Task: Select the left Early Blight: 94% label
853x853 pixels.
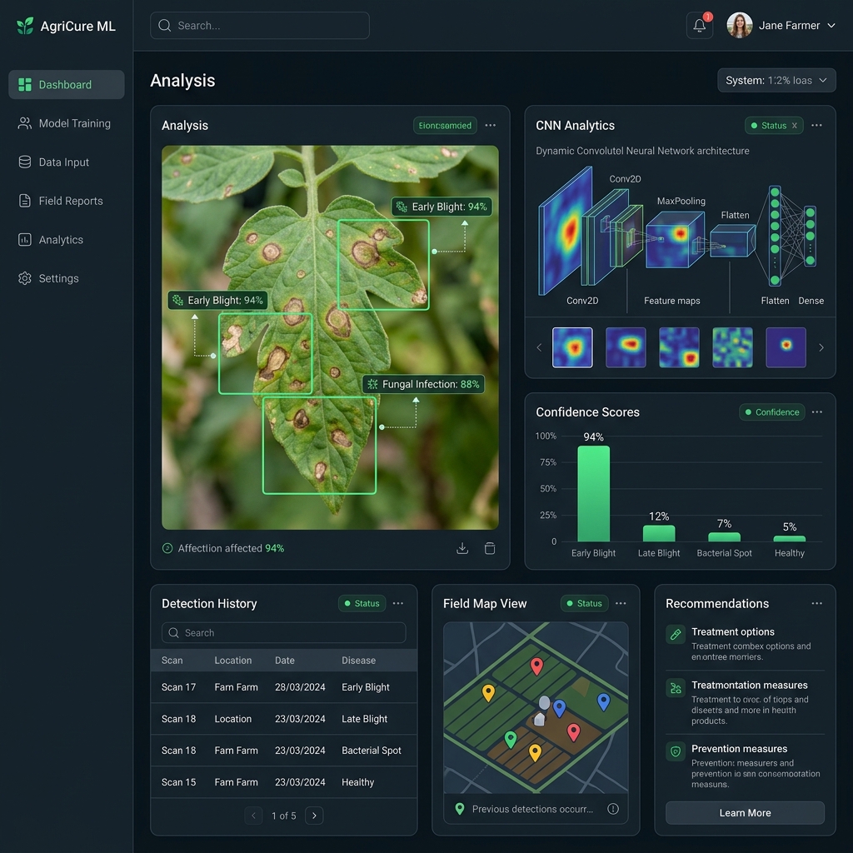Action: click(x=217, y=300)
